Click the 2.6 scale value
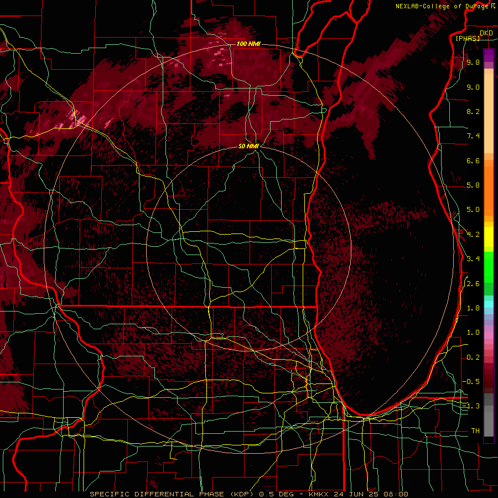This screenshot has width=498, height=498. point(473,284)
